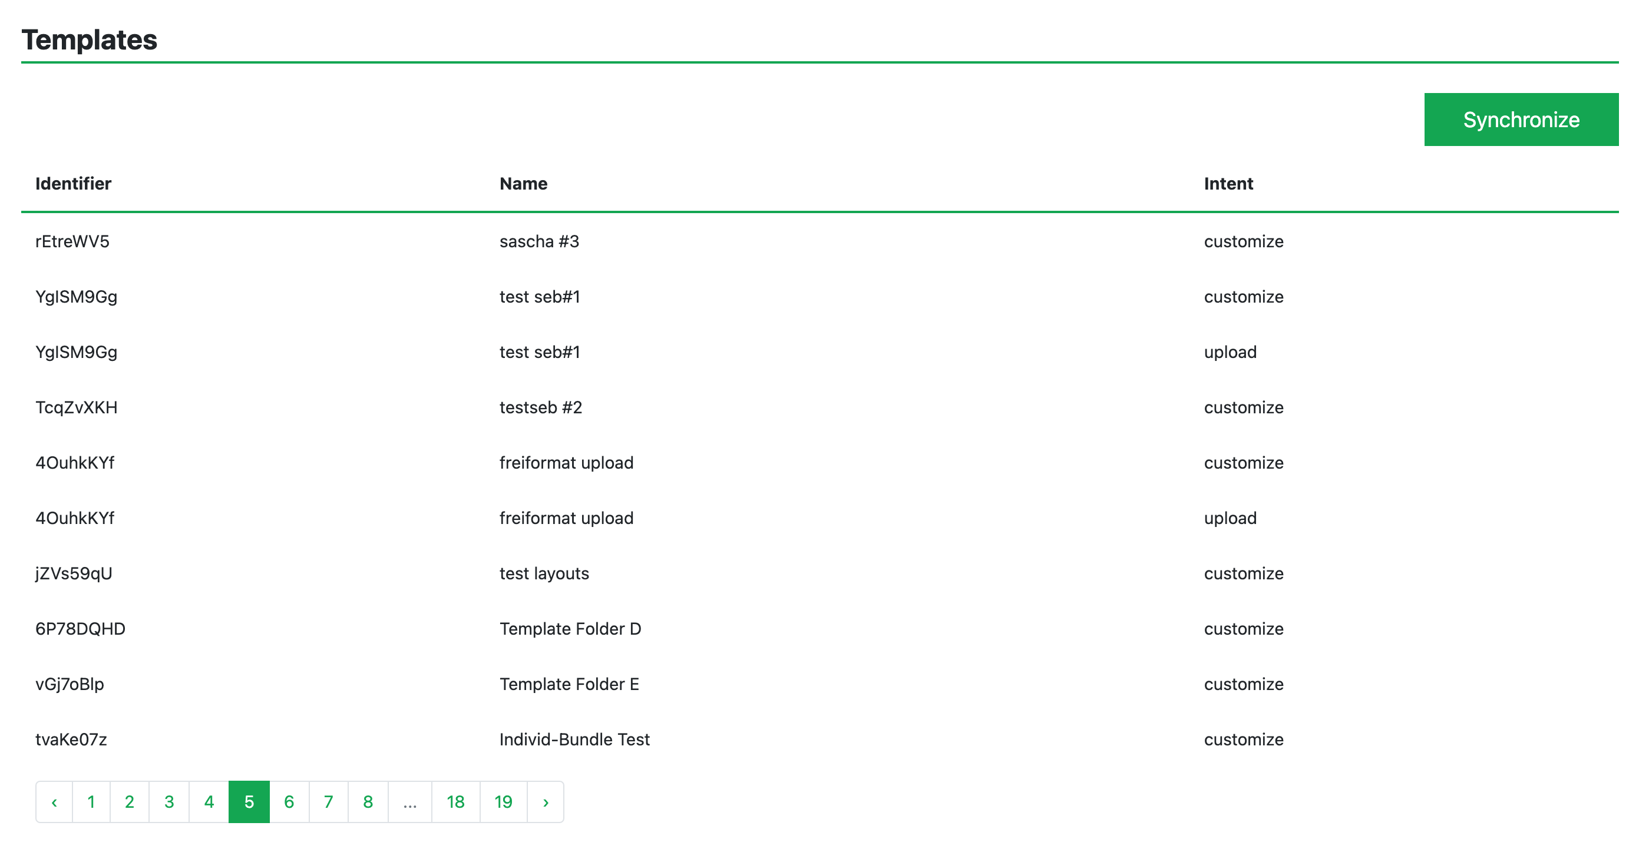1639x849 pixels.
Task: Select the Template Folder D name
Action: click(570, 628)
